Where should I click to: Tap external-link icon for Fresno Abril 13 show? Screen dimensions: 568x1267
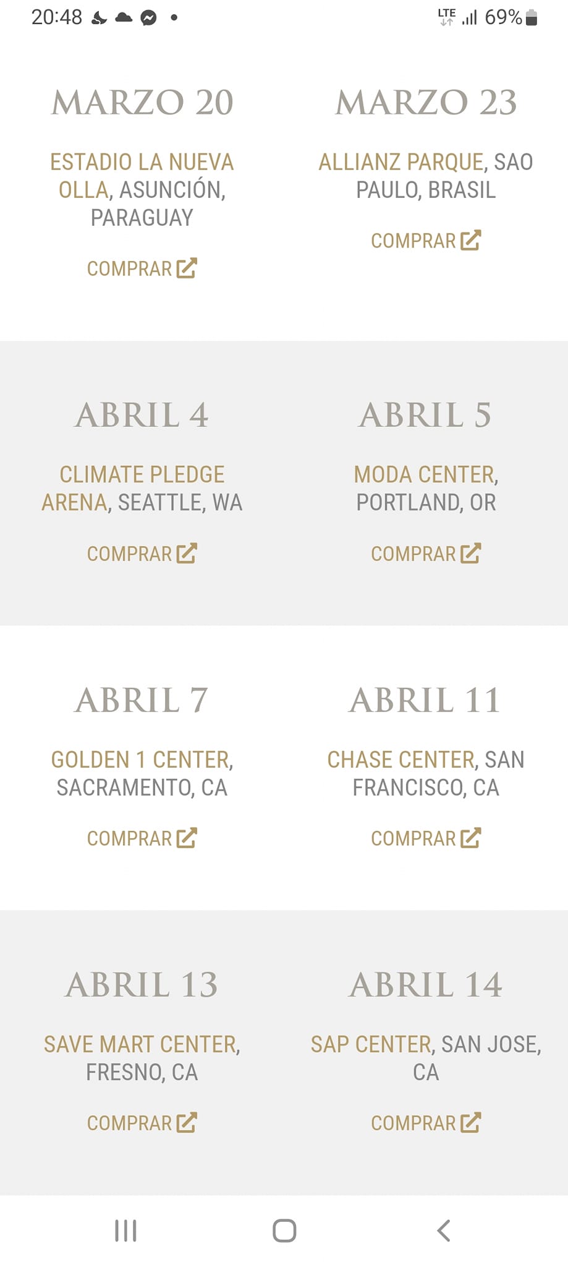pyautogui.click(x=187, y=1123)
